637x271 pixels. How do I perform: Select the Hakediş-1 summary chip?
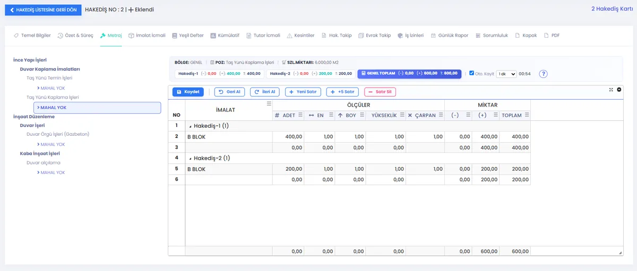coord(219,74)
